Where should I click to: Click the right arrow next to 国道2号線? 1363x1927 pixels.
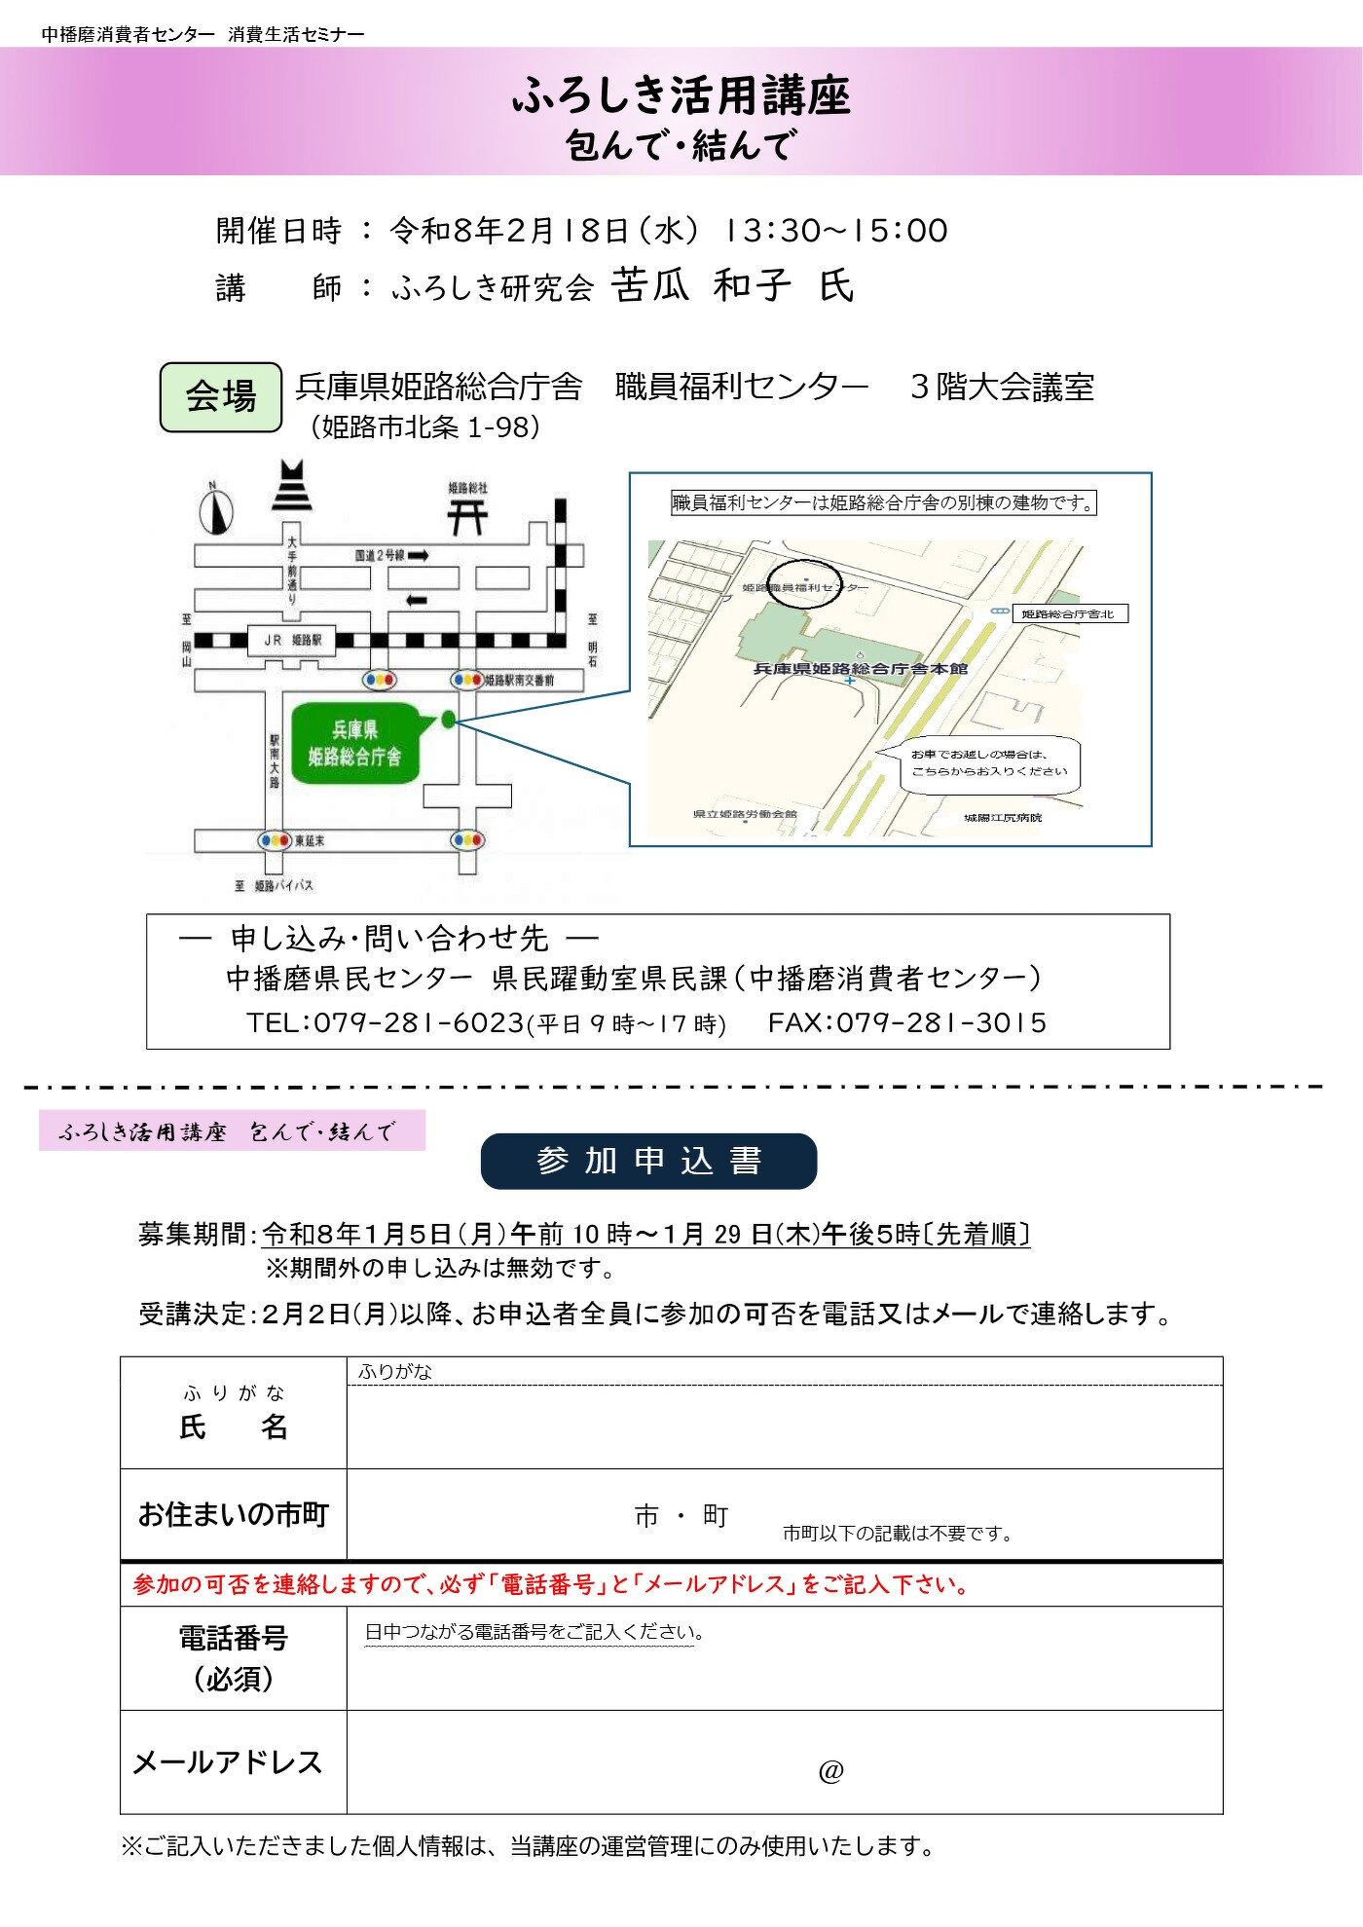419,555
